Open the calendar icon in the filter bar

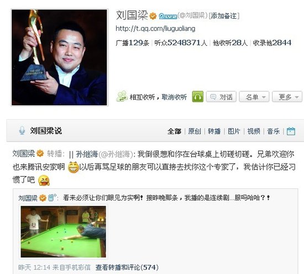pos(291,131)
